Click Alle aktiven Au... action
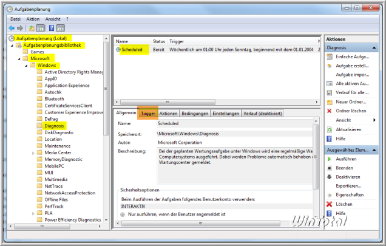Screen dimensions: 386x246 [352, 84]
